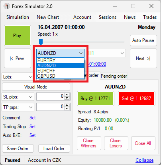Image resolution: width=161 pixels, height=165 pixels.
Task: Switch to the Pending order tab
Action: (114, 76)
